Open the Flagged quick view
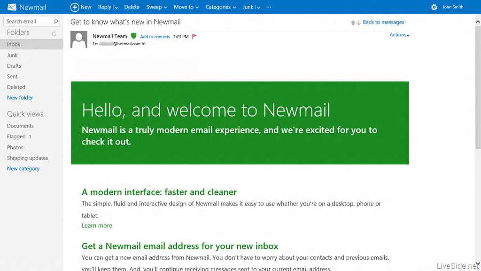The width and height of the screenshot is (481, 271). click(16, 136)
